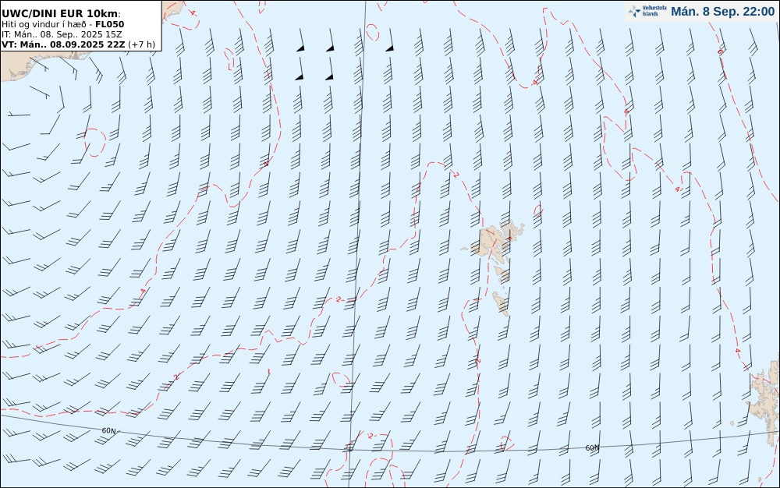Screen dimensions: 780x488
Task: Click the 60N label east of the meridian line
Action: (592, 447)
